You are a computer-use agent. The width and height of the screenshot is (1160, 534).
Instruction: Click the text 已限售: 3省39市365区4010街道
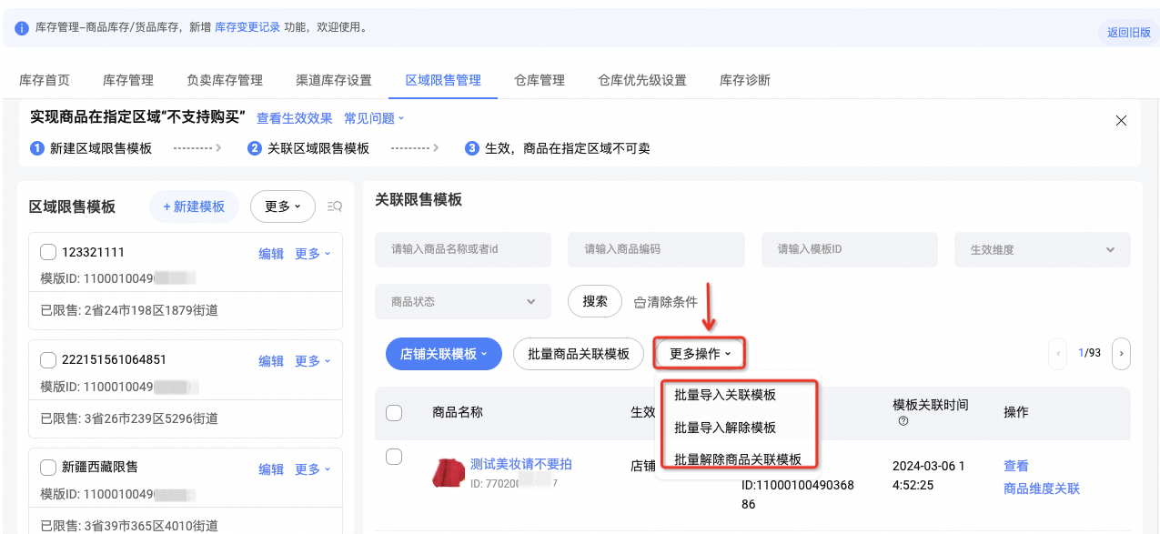tap(129, 525)
